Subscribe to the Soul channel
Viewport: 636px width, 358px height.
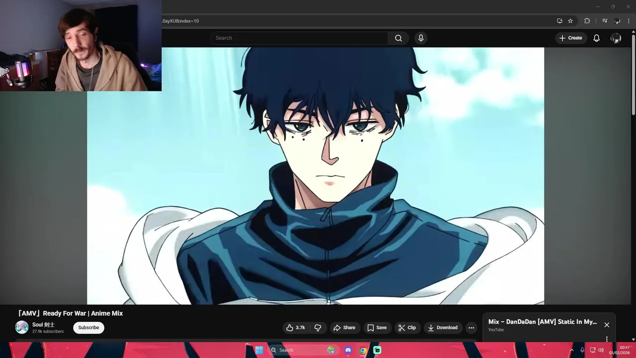pyautogui.click(x=88, y=328)
